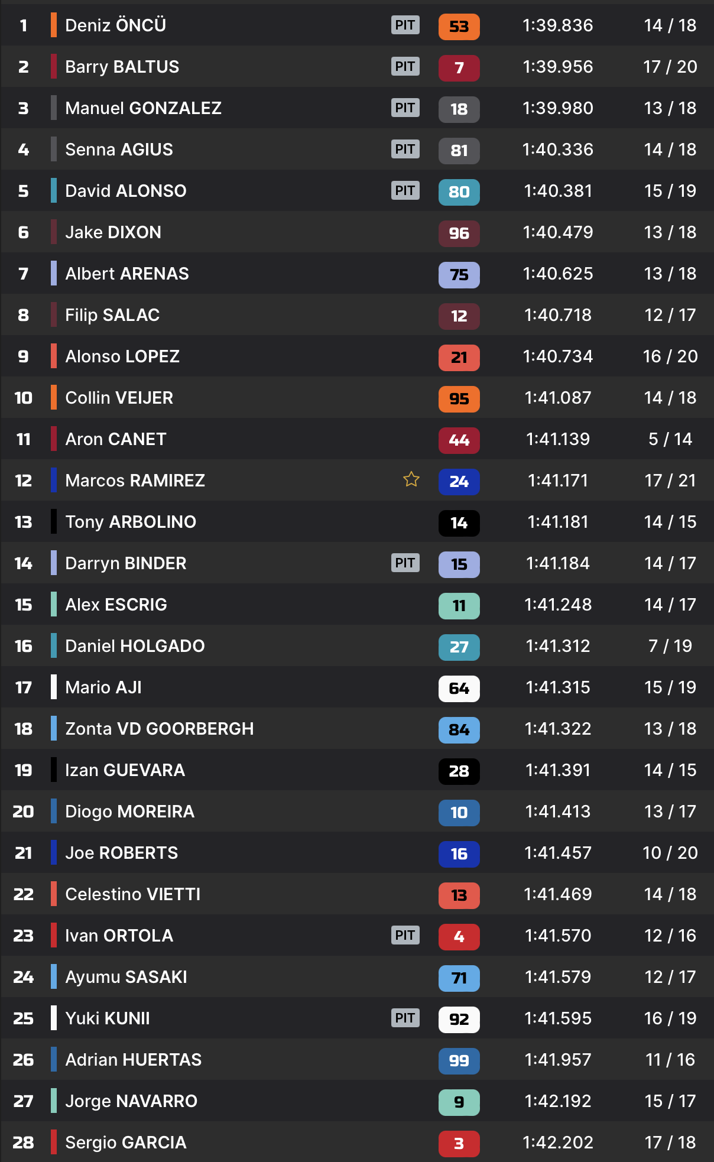Click the PIT badge next to Deniz ÖNCÜ
Image resolution: width=714 pixels, height=1162 pixels.
(405, 25)
